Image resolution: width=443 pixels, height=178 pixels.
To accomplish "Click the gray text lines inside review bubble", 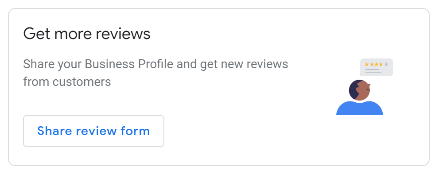I will click(373, 71).
